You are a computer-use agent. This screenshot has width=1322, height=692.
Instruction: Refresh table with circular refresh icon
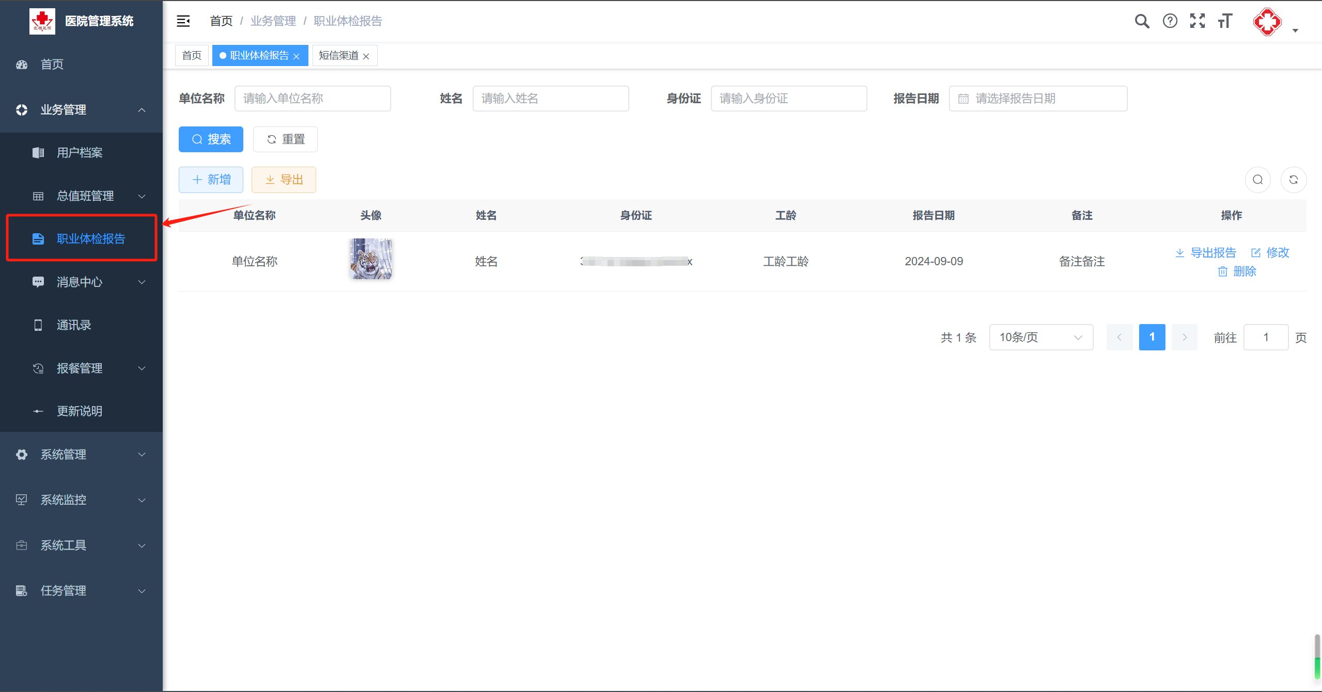pos(1293,180)
